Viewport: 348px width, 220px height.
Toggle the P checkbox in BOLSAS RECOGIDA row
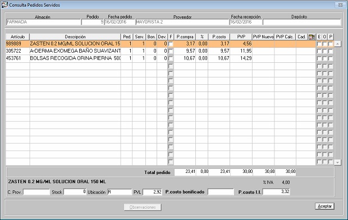[x=331, y=58]
